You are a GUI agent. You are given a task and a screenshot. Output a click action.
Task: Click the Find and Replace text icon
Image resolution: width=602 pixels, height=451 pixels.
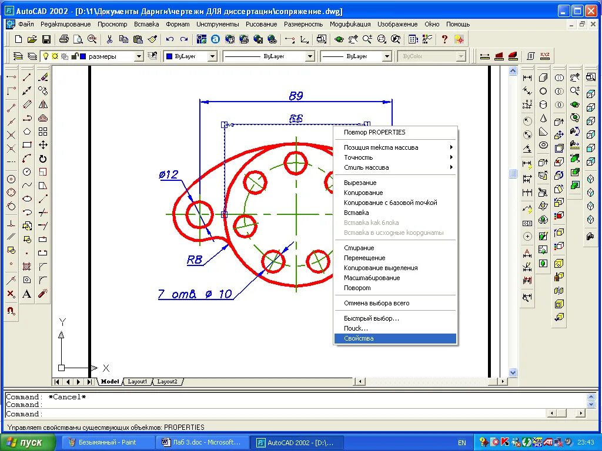click(x=92, y=39)
